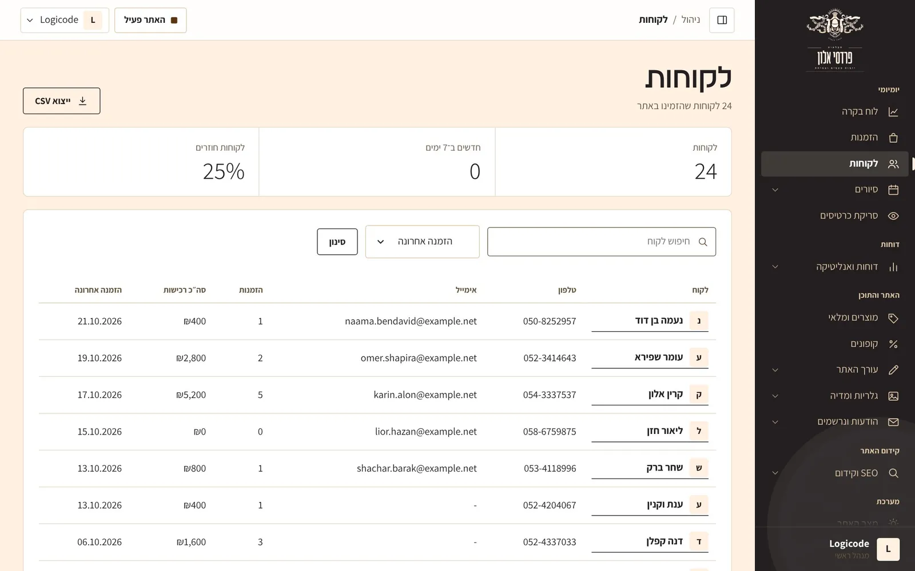Click the ניהול breadcrumb link
The width and height of the screenshot is (915, 571).
690,20
